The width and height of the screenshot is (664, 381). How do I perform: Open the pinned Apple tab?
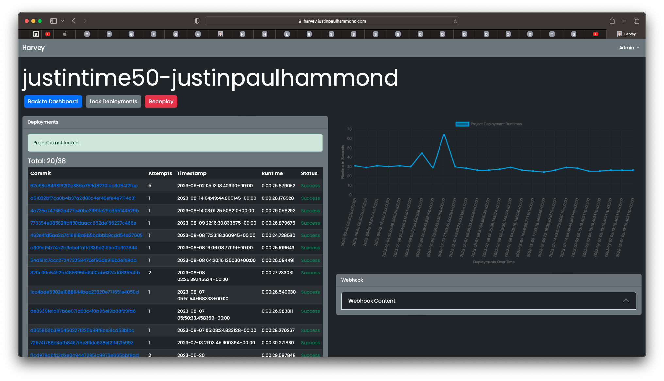[65, 34]
